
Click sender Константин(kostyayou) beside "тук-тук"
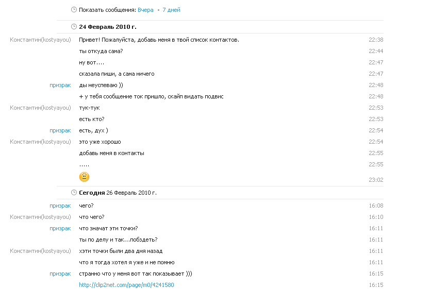[x=40, y=108]
